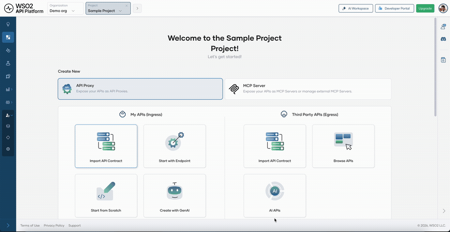
Task: Open the crosshair target sidebar icon
Action: pyautogui.click(x=8, y=137)
